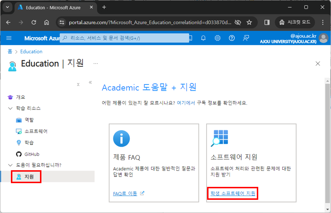Focus the 리소스, 서비스 및 문서 검색 box
The height and width of the screenshot is (213, 331).
click(x=124, y=38)
